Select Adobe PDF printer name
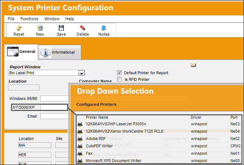The width and height of the screenshot is (244, 165). coord(96,139)
